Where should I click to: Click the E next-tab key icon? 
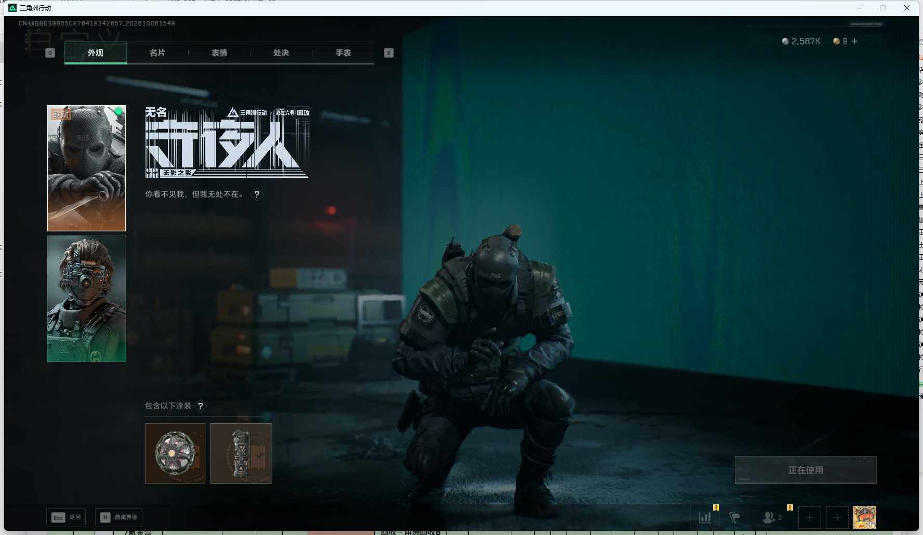389,53
